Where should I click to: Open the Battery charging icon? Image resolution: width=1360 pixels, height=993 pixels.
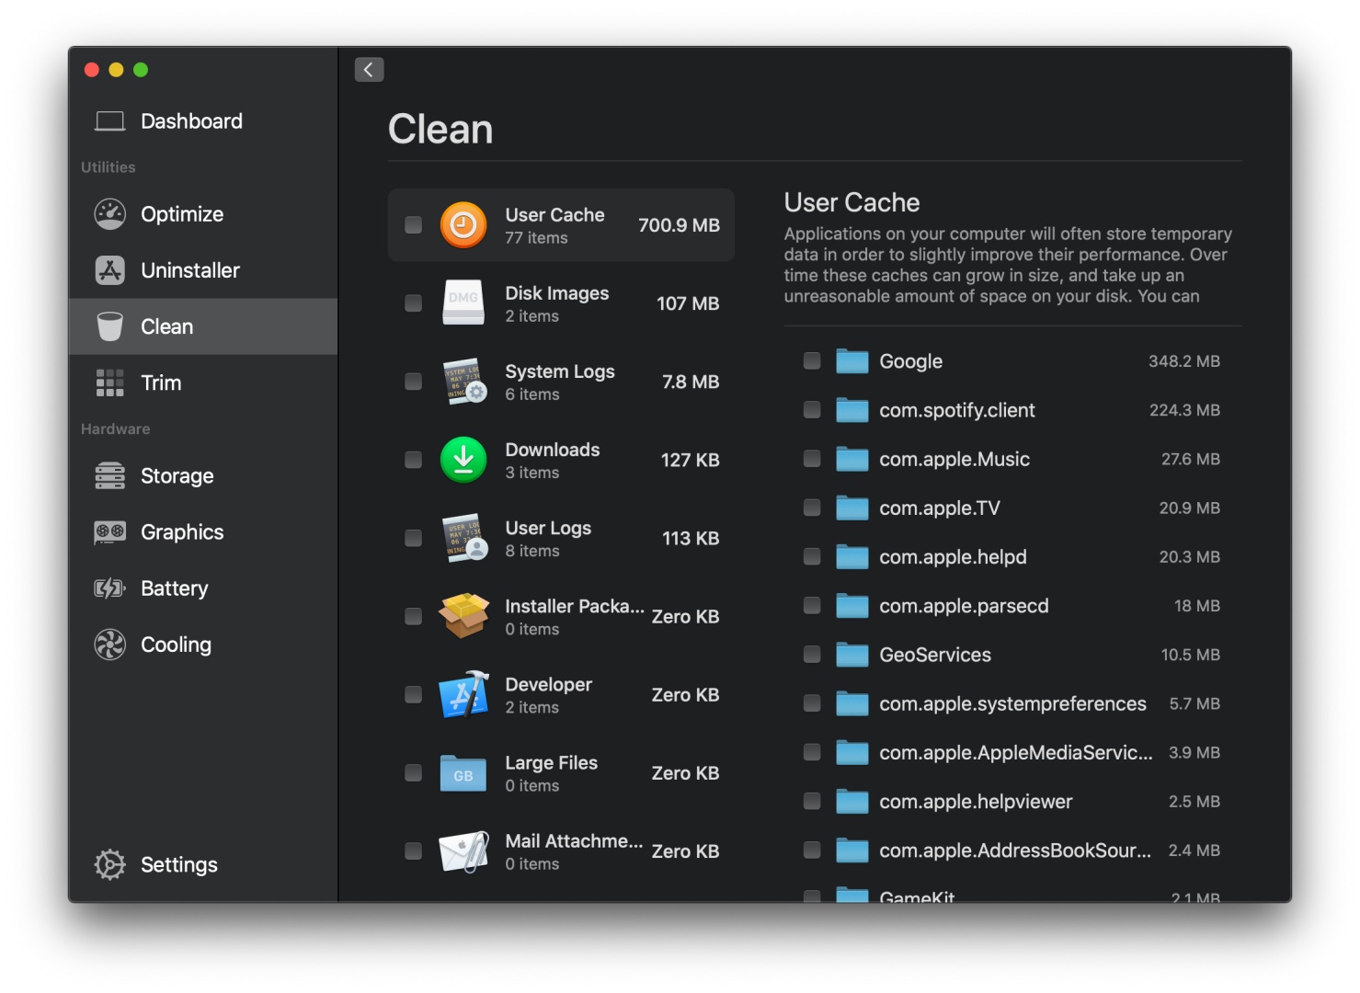pos(110,588)
